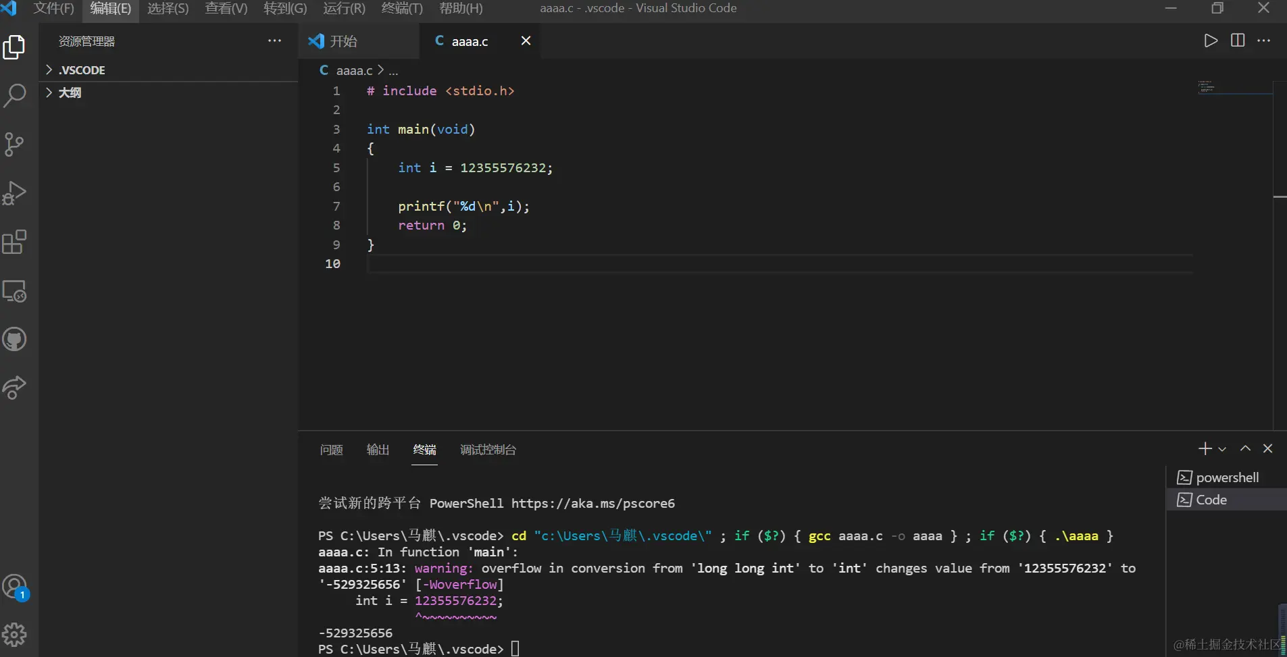
Task: Open the 终端(T) menu
Action: pyautogui.click(x=402, y=8)
